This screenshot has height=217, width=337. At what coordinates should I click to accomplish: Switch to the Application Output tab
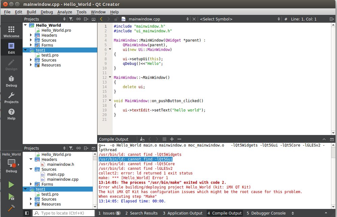point(182,213)
